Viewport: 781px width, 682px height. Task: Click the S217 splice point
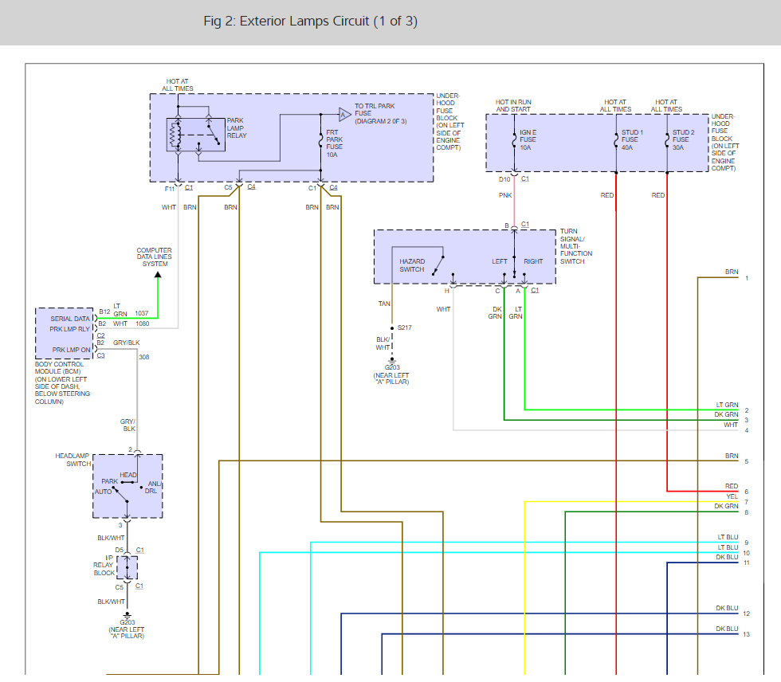[x=391, y=327]
